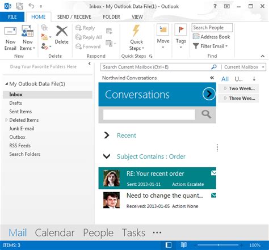Open the New Items menu
269x250 pixels.
27,39
